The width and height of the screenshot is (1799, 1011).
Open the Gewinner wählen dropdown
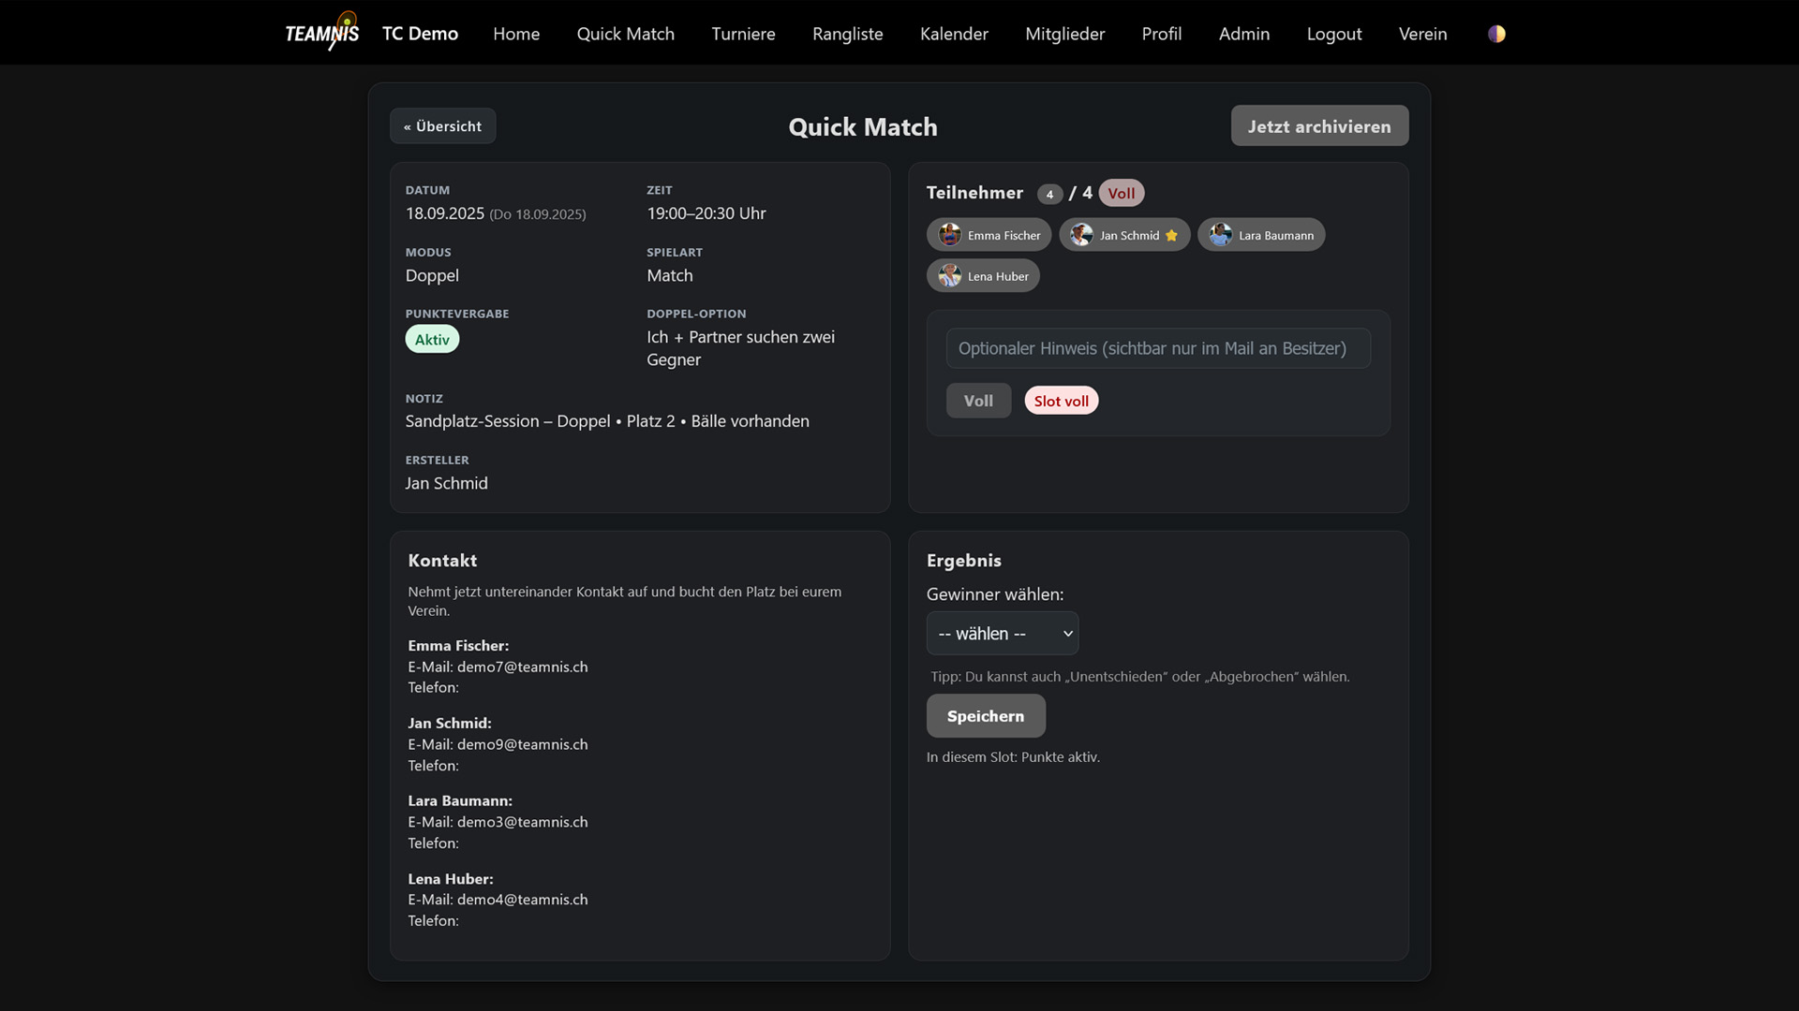1002,633
